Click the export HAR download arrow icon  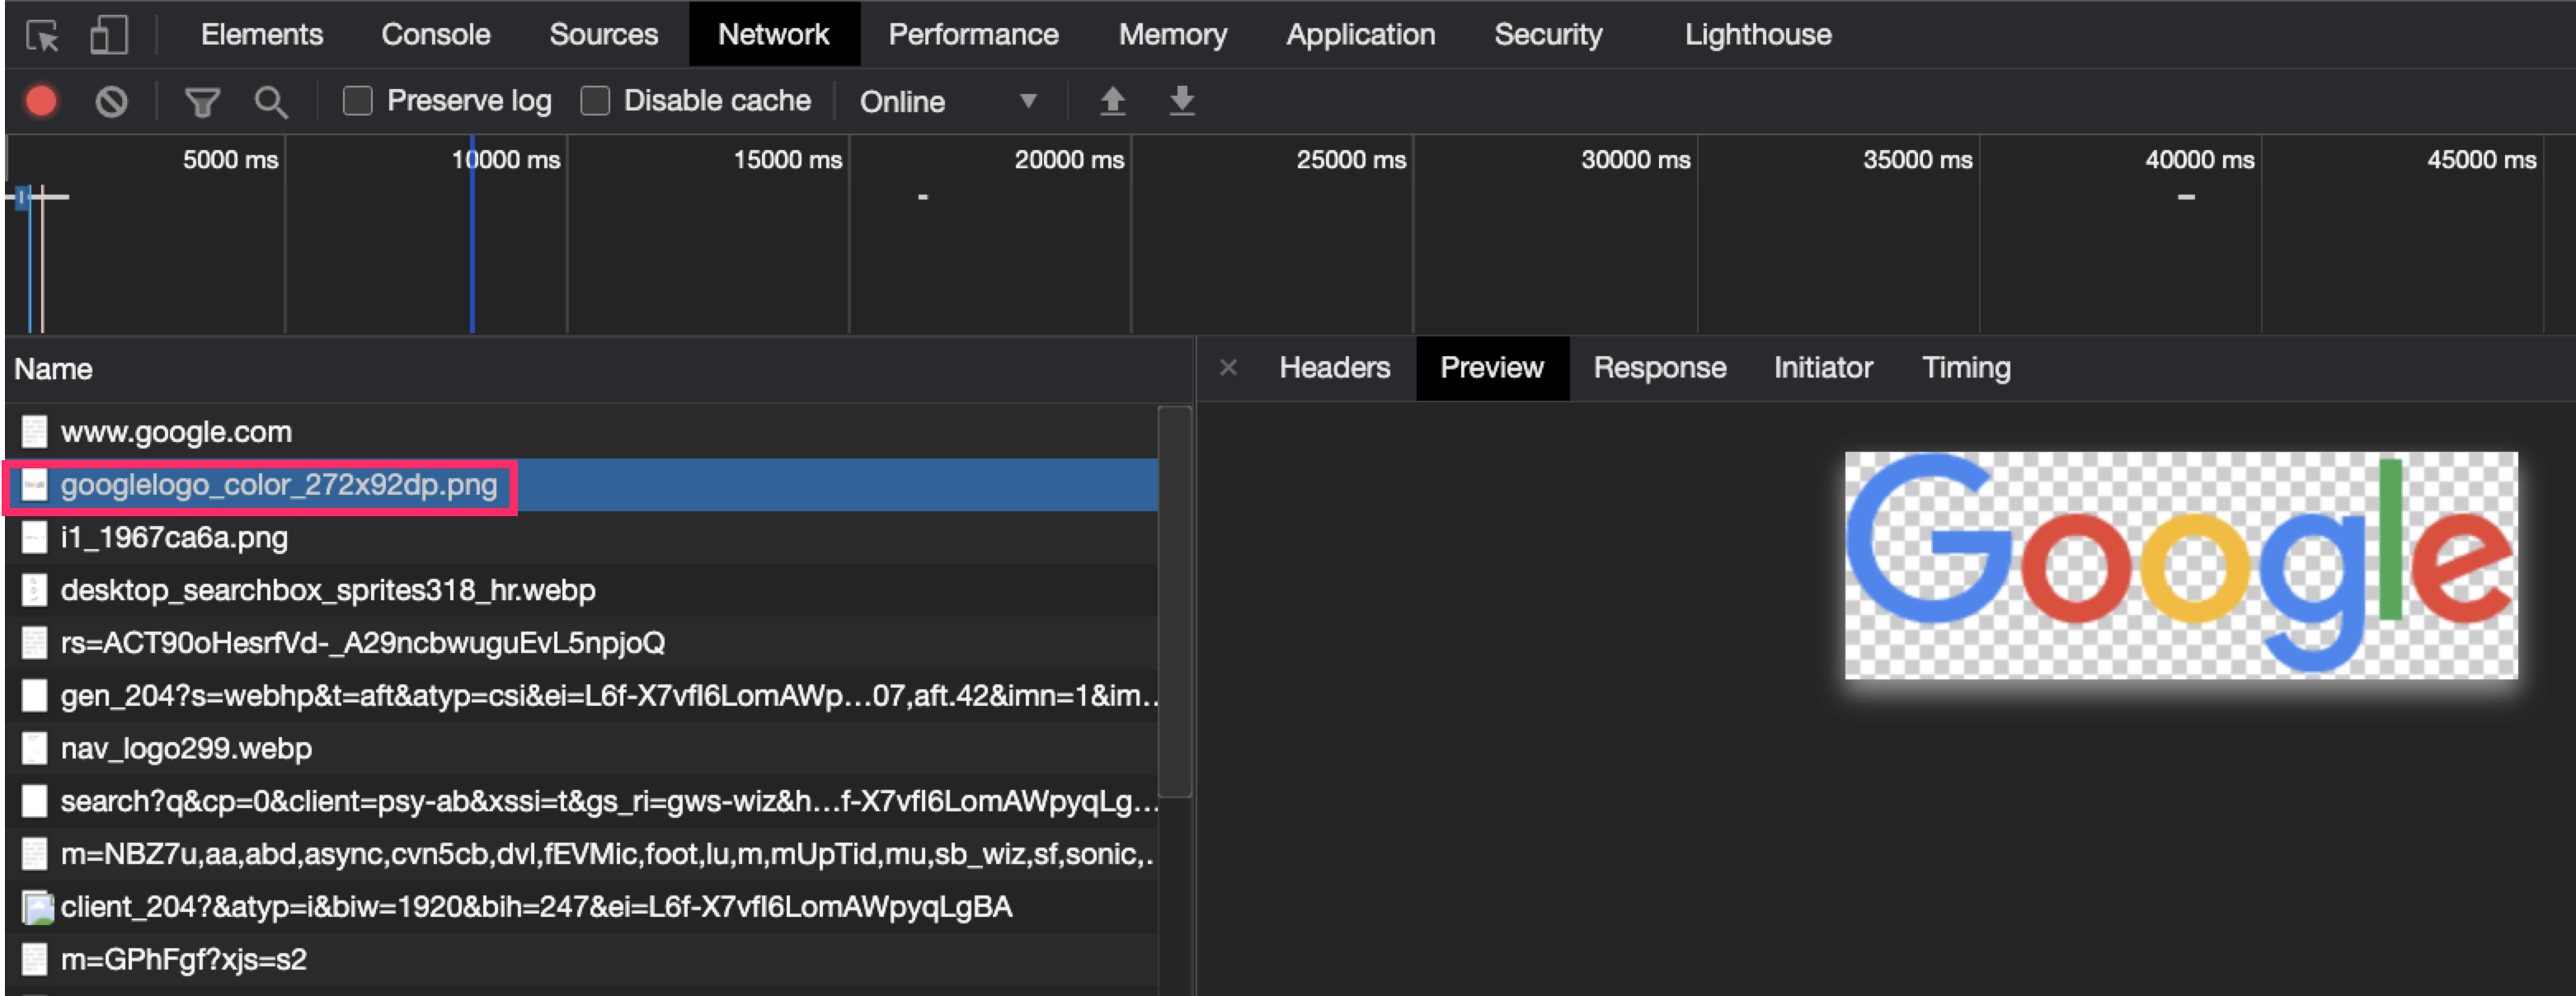1182,101
